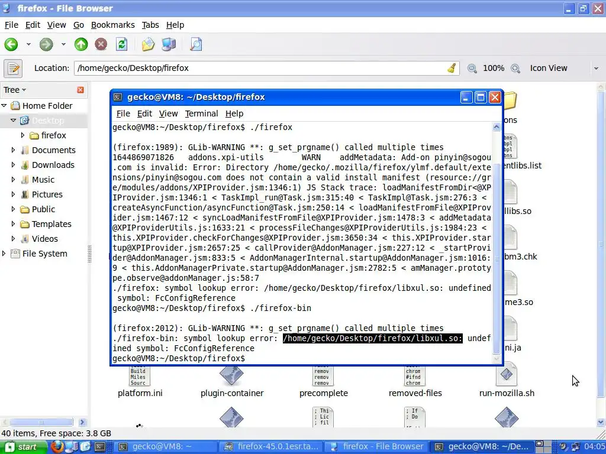
Task: Open the Bookmarks menu
Action: (113, 25)
